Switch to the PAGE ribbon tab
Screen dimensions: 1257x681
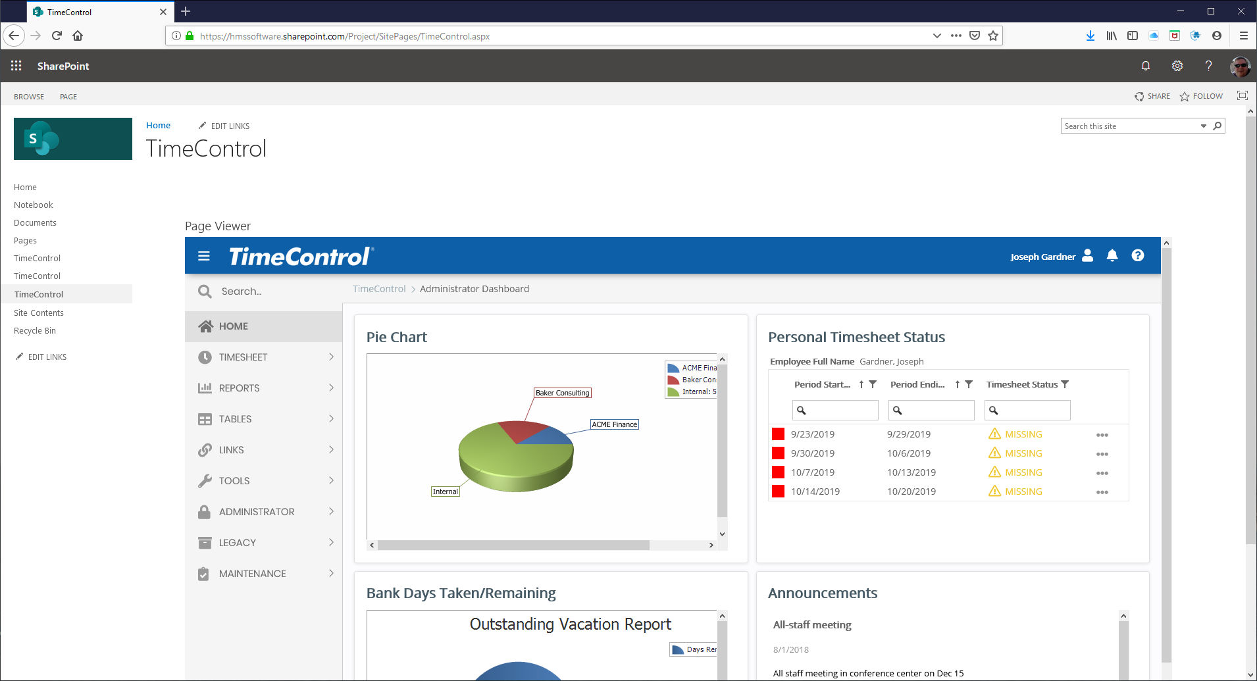tap(68, 97)
